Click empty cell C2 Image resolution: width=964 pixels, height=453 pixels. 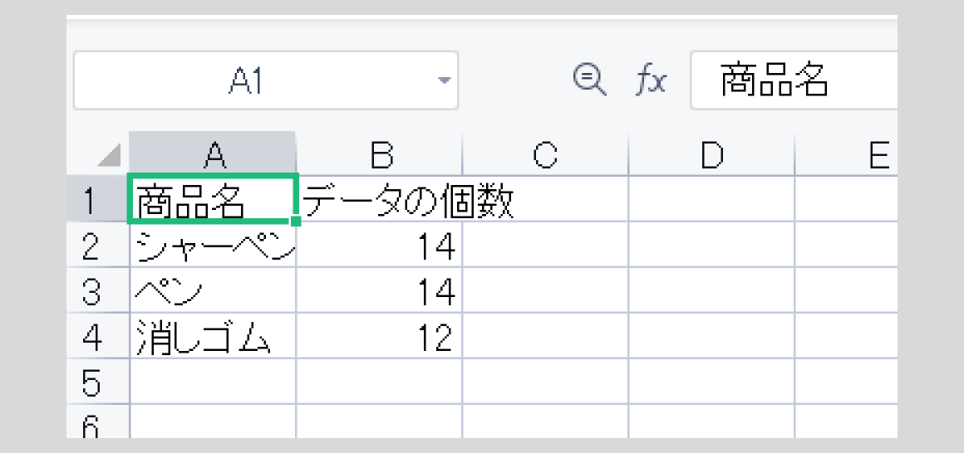coord(545,244)
